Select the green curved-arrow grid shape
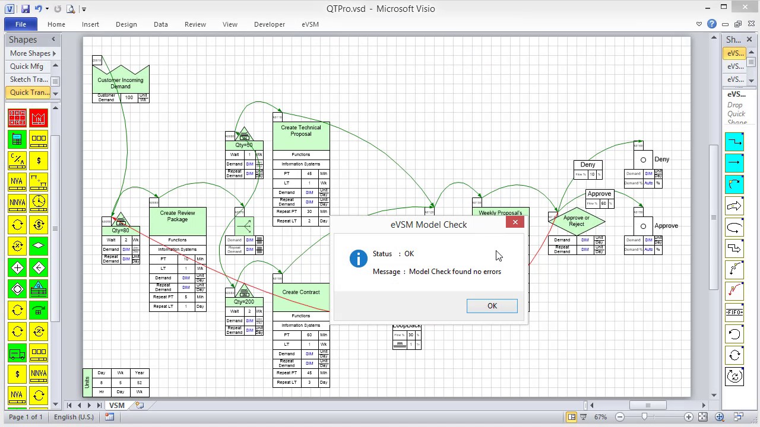This screenshot has height=427, width=760. (39, 310)
